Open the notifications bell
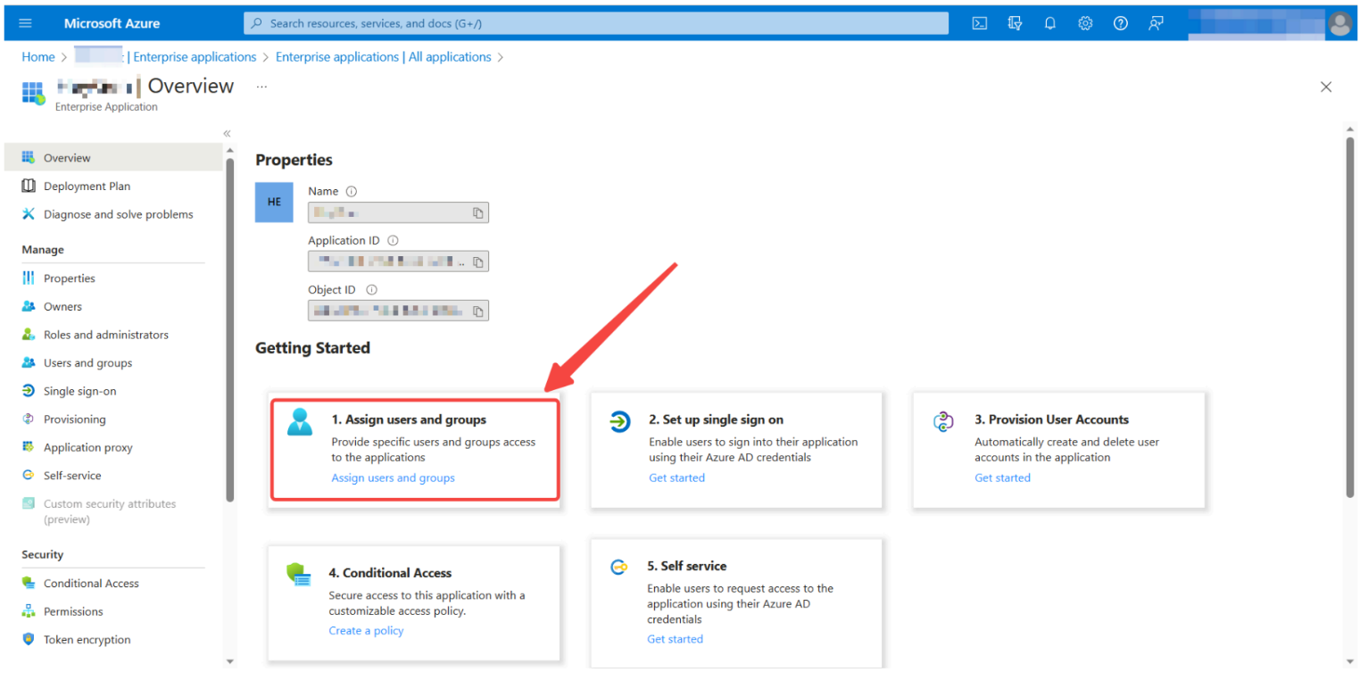 pos(1050,23)
